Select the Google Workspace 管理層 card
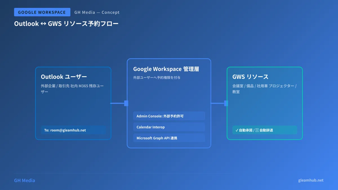Viewport: 338px width, 190px height. click(x=169, y=103)
